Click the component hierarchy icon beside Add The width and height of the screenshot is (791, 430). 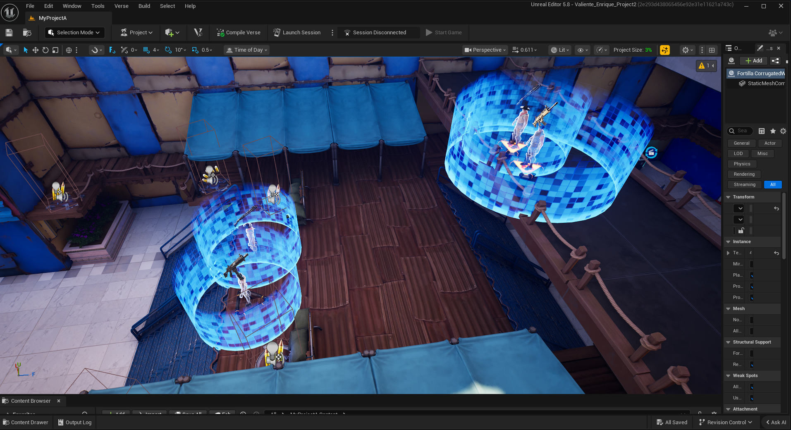coord(775,61)
